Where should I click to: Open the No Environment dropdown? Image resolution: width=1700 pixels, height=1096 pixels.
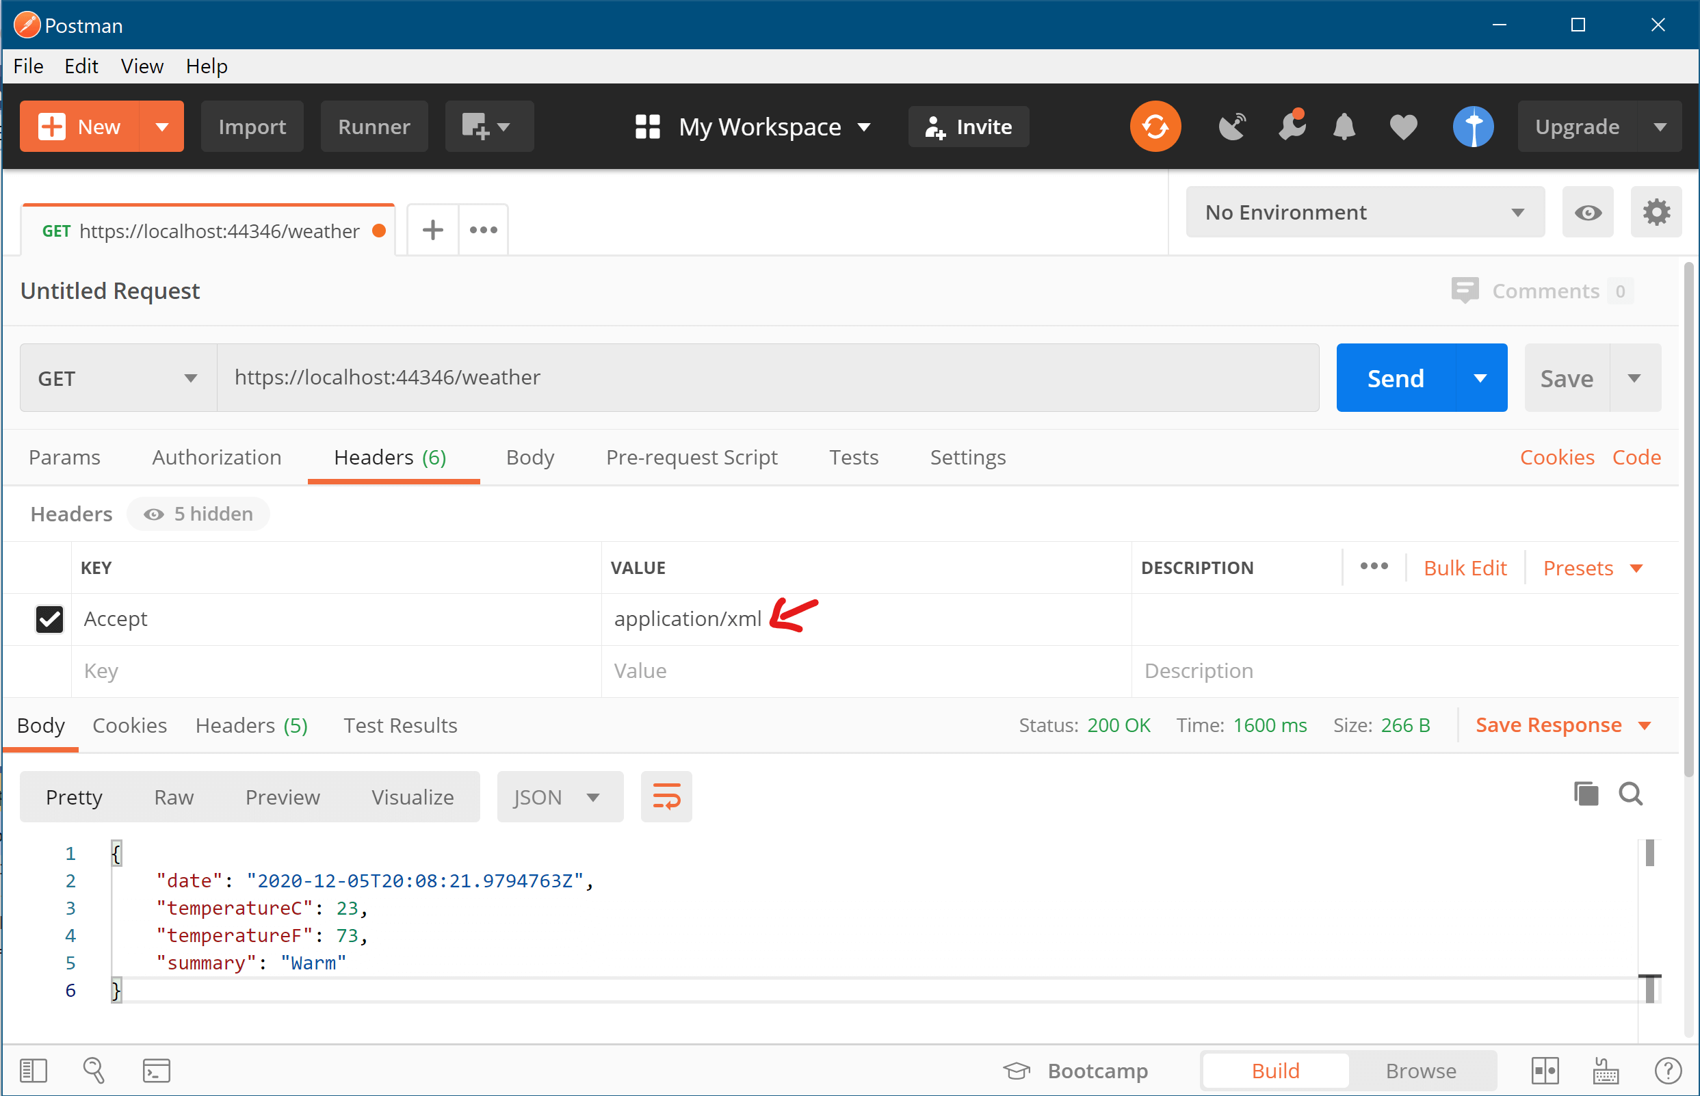pyautogui.click(x=1365, y=212)
